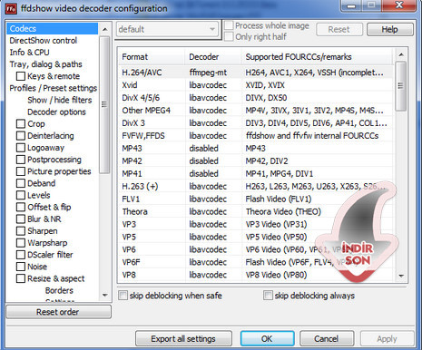This screenshot has height=350, width=422.
Task: Click left panel scroll down arrow
Action: coord(105,295)
